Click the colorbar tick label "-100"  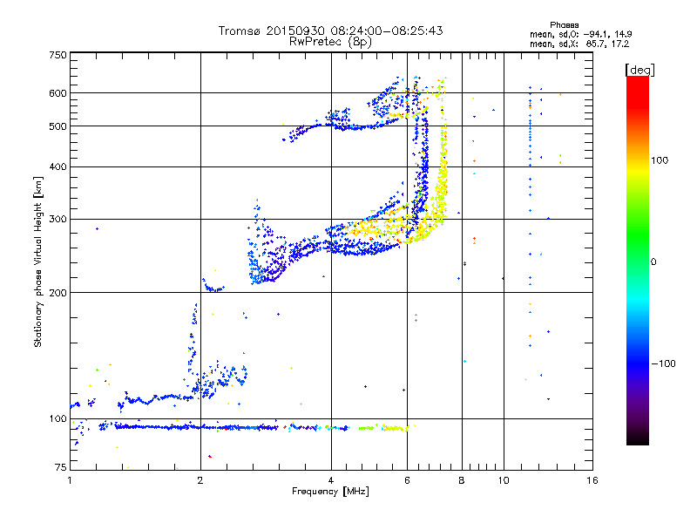(x=663, y=363)
